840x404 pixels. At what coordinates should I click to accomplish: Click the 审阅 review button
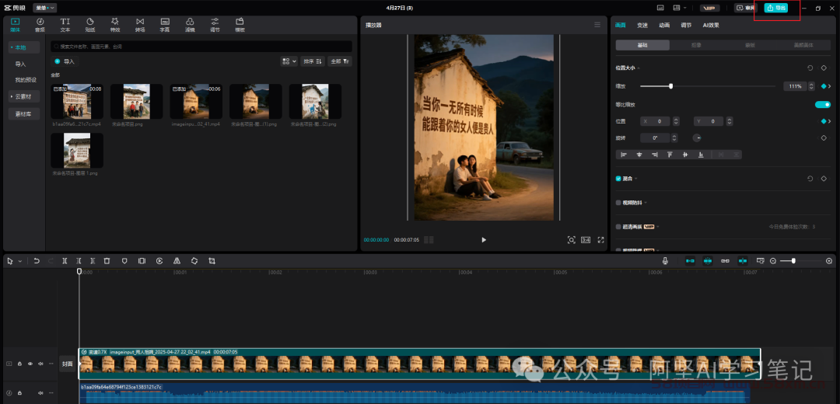point(746,8)
